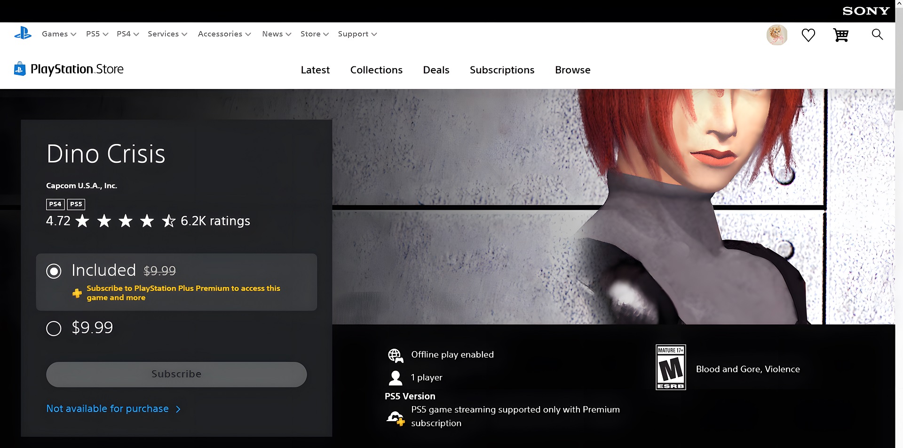This screenshot has height=448, width=903.
Task: Click the Blood and Gore, Violence descriptor
Action: (x=748, y=369)
